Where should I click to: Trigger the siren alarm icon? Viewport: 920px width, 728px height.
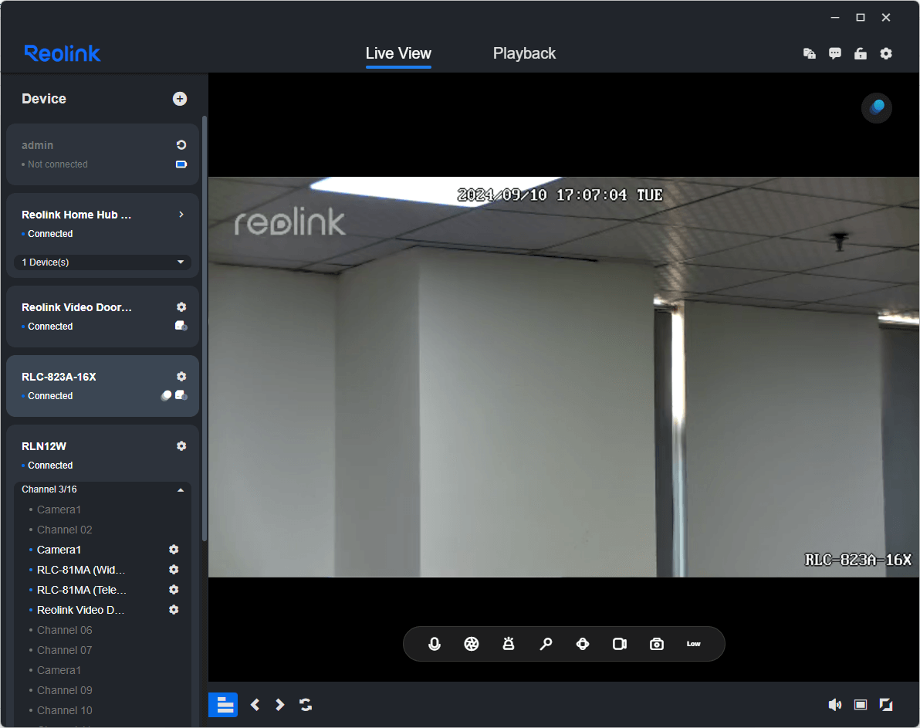pyautogui.click(x=509, y=644)
